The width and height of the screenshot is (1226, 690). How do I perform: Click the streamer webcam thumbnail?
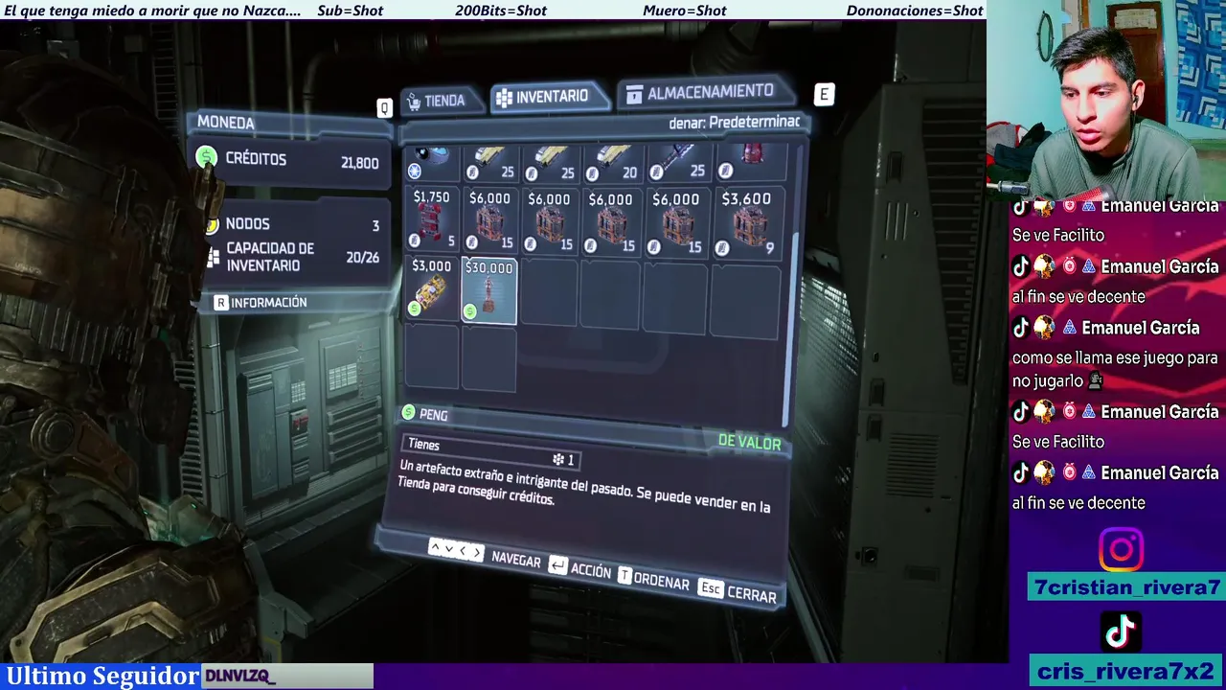[x=1106, y=100]
